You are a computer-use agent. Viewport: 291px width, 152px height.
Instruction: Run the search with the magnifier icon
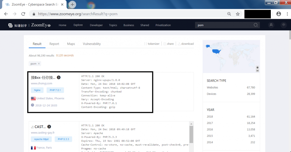tap(255, 25)
